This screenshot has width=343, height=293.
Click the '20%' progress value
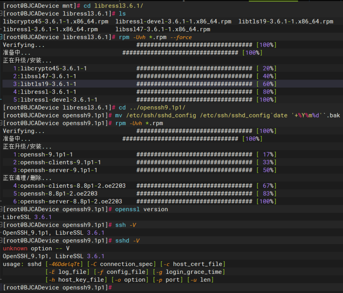point(268,68)
